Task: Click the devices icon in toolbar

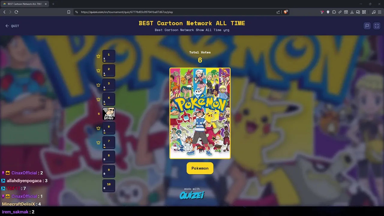Action: coord(358,12)
